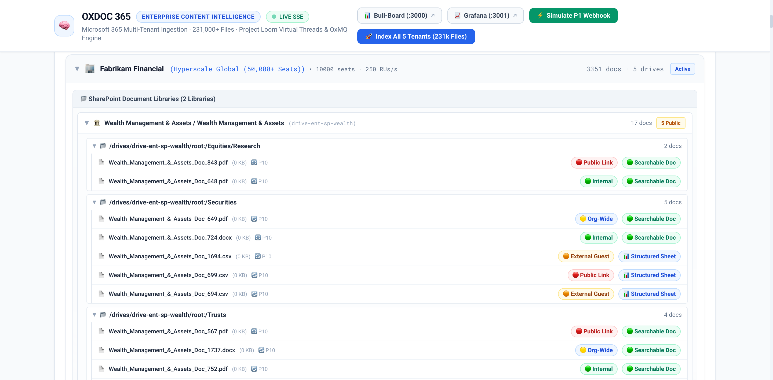
Task: Click Internal badge for Doc_648.pdf
Action: pyautogui.click(x=598, y=181)
